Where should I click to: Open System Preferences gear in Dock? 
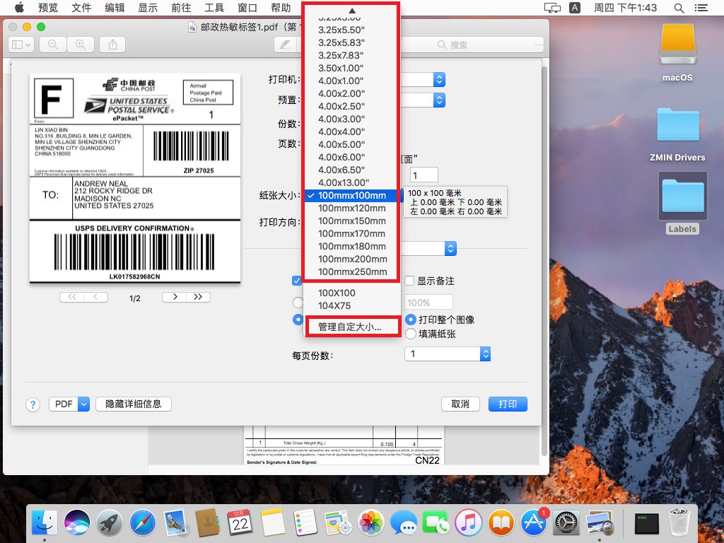click(x=566, y=522)
